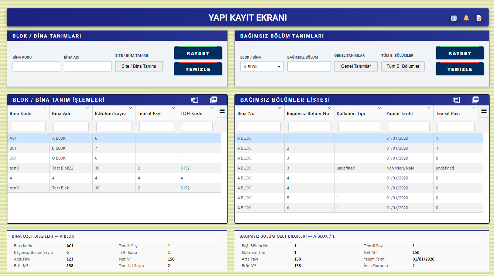
Task: Open Kullanım Tipi column header chevron menu
Action: 379,108
